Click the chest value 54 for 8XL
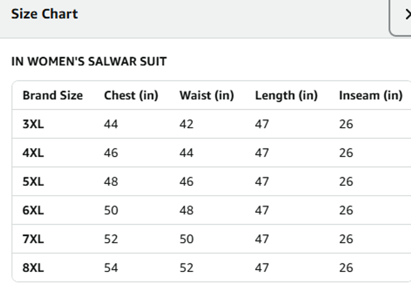The image size is (411, 297). [111, 268]
